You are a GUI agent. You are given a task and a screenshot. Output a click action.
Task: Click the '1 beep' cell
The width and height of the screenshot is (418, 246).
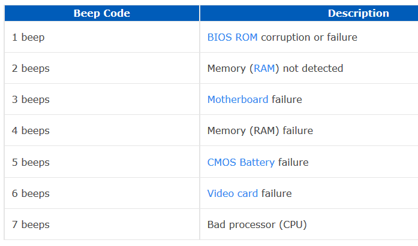point(102,37)
